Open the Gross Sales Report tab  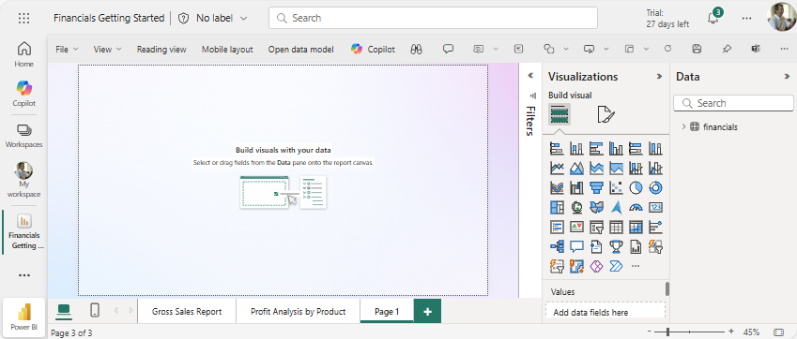point(187,311)
